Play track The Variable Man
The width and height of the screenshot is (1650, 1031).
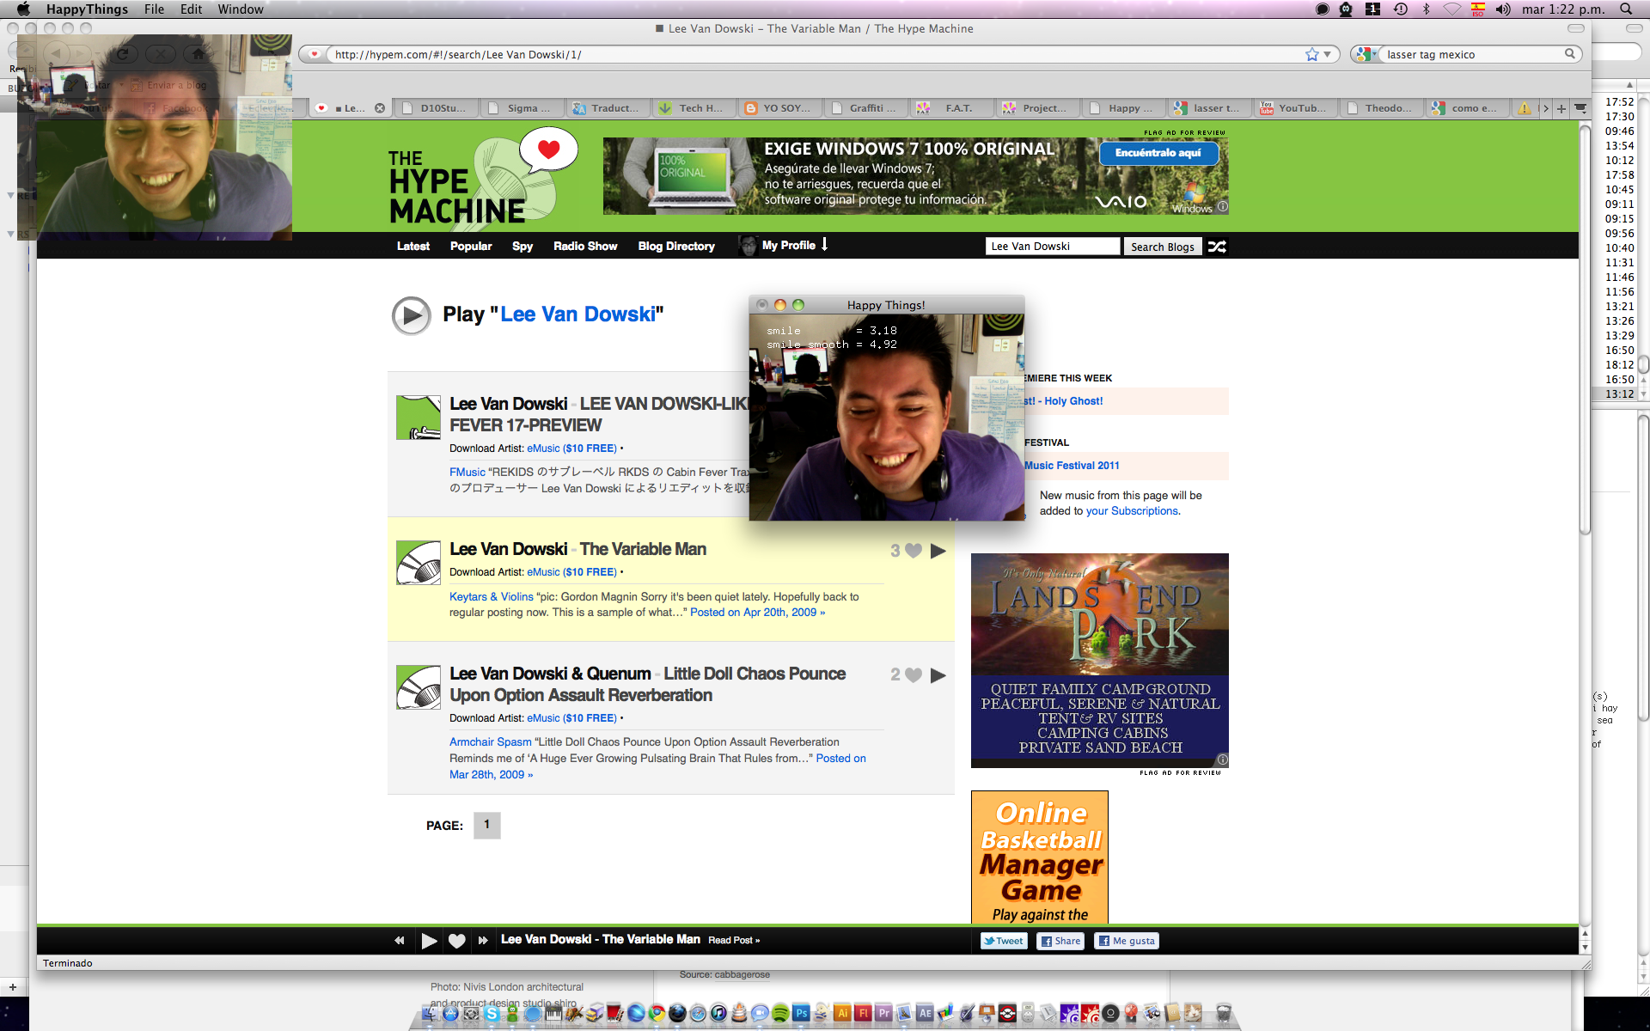[938, 551]
